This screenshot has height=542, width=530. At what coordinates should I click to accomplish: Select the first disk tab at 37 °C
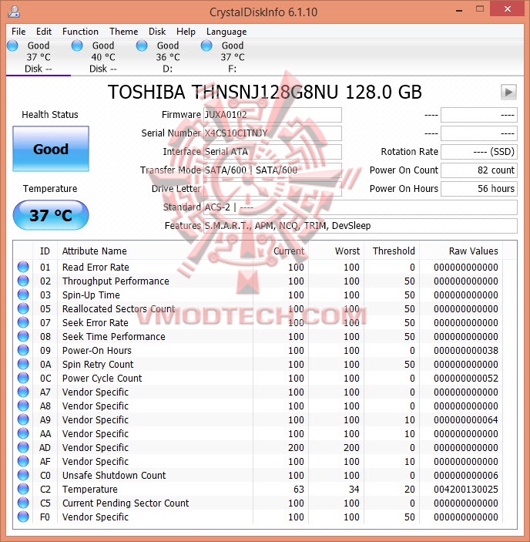pos(39,57)
